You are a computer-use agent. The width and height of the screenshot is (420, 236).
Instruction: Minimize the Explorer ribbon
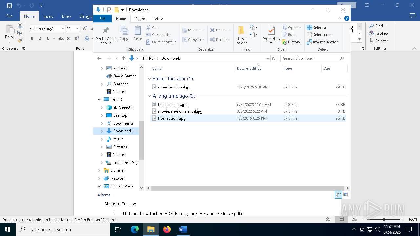coord(340,18)
